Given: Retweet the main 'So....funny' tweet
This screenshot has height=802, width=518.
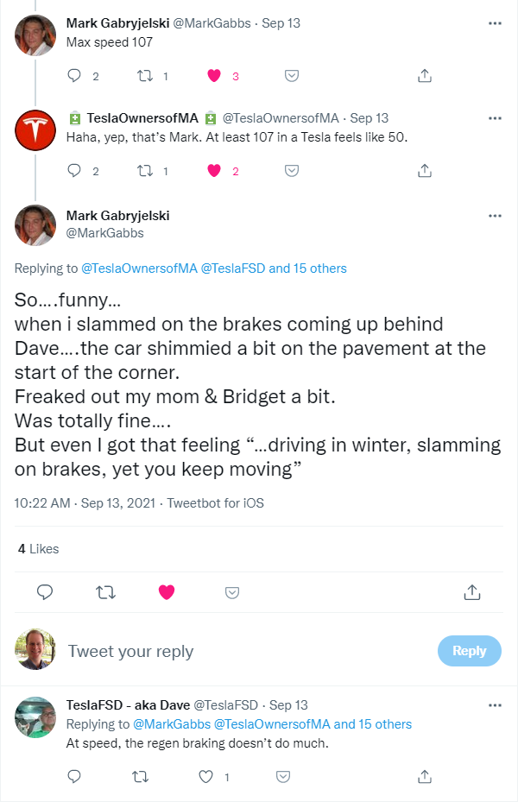Looking at the screenshot, I should click(106, 592).
